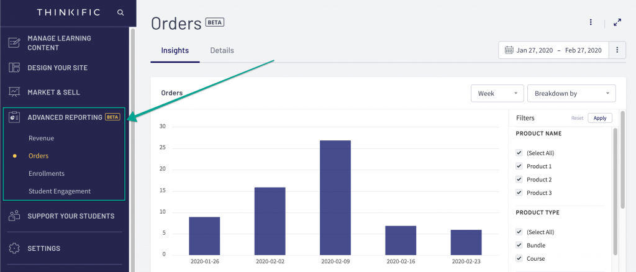Uncheck the Product 1 checkbox
Screen dimensions: 636x272
(519, 166)
